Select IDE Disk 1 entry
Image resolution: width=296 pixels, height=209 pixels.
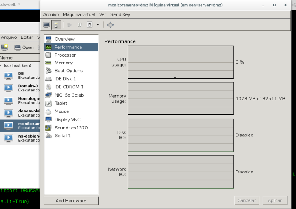(x=71, y=79)
